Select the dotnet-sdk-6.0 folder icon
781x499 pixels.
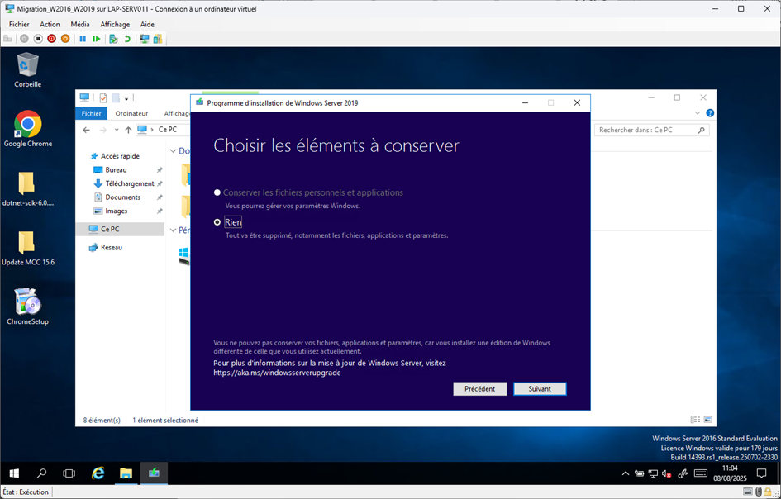28,188
